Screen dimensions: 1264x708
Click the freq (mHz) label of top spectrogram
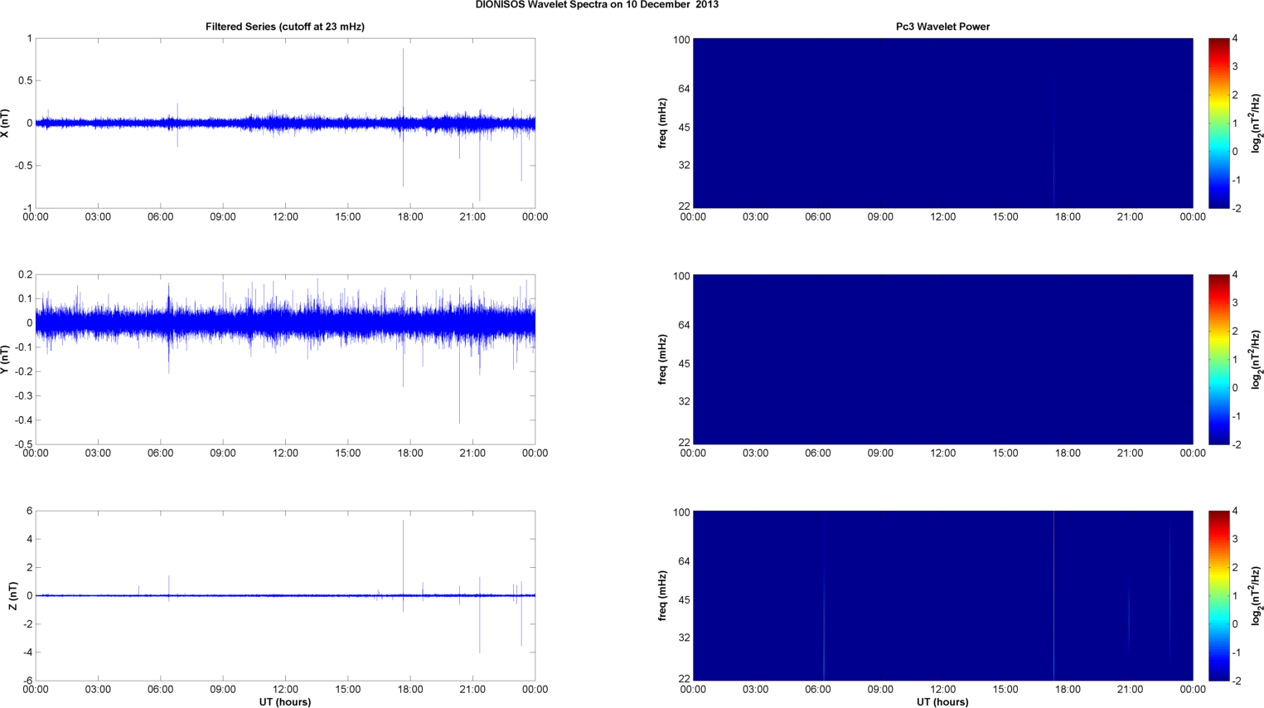[663, 124]
